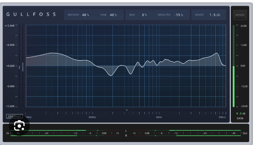Enable the SIDECHAIN button
Viewport: 253px width, 145px height.
[14, 116]
